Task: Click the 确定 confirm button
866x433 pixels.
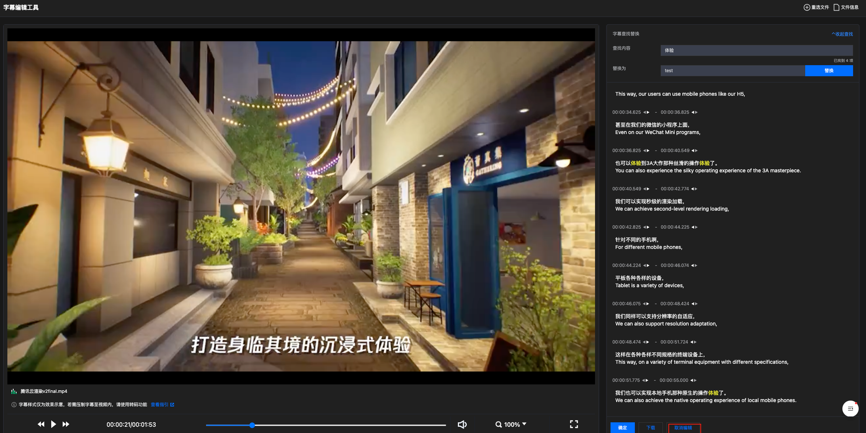Action: 622,427
